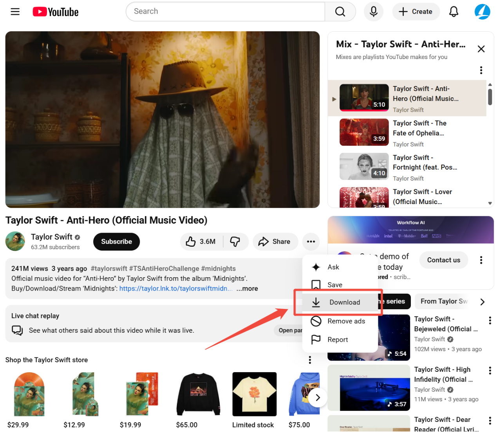Open Dear Reader video title
497x434 pixels.
[x=446, y=424]
